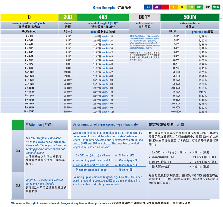The image size is (223, 207).
Task: Click the 'diameter piston rod/cylinder' column header
Action: click(29, 25)
